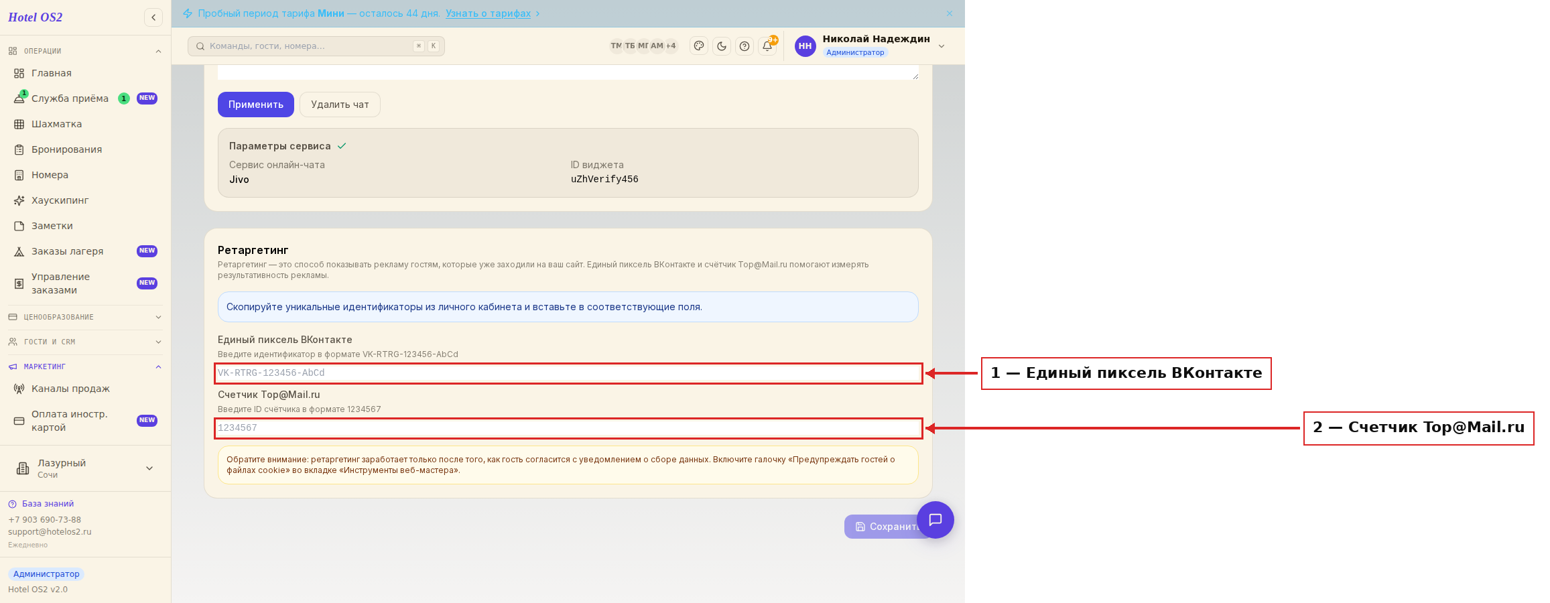The image size is (1550, 603).
Task: Click the Каналы продаж broadcast icon
Action: (19, 389)
